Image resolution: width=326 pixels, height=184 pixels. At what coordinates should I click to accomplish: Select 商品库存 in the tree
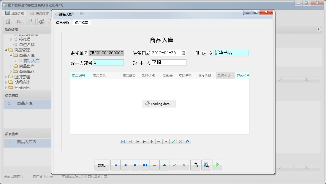[27, 71]
